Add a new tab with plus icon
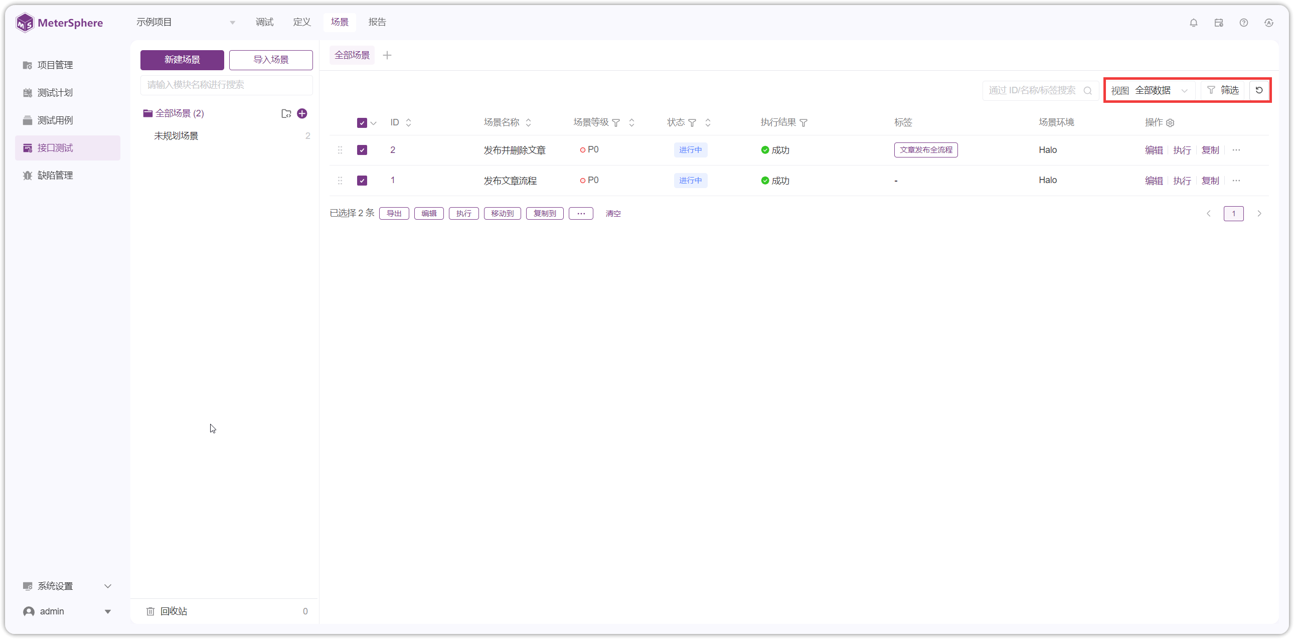This screenshot has width=1294, height=639. [x=387, y=55]
